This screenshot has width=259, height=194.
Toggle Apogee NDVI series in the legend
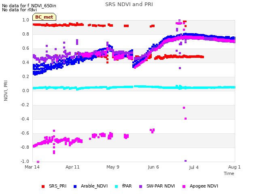pyautogui.click(x=200, y=186)
